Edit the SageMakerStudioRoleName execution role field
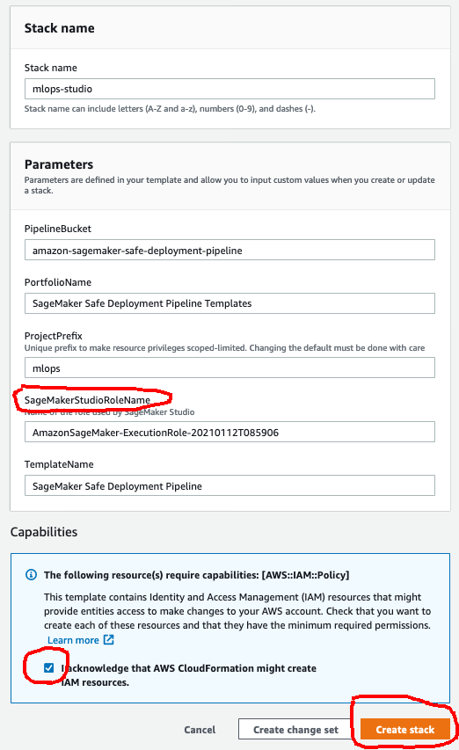This screenshot has height=750, width=459. (x=229, y=432)
